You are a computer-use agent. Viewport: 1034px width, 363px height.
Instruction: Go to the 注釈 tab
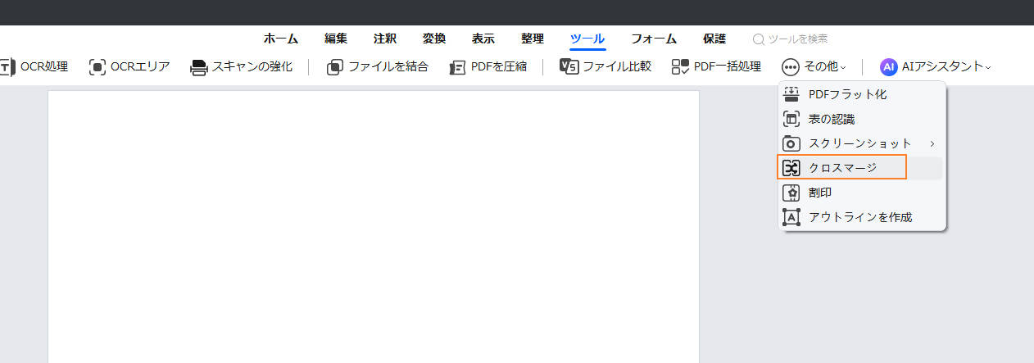[385, 39]
